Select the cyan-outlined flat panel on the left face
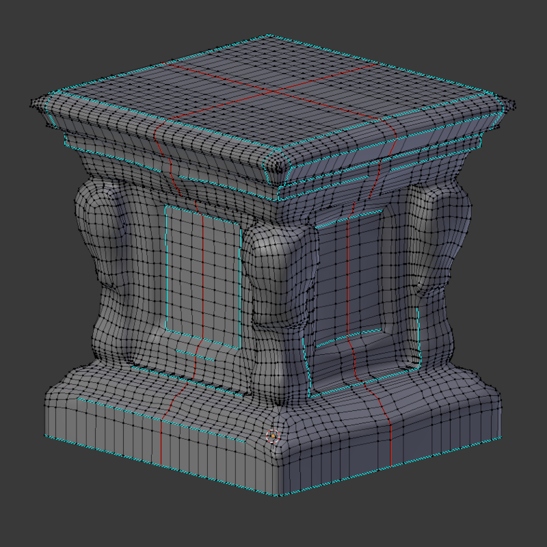The image size is (547, 547). [203, 277]
